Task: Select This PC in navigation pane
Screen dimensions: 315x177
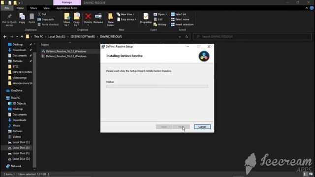Action: tap(15, 98)
